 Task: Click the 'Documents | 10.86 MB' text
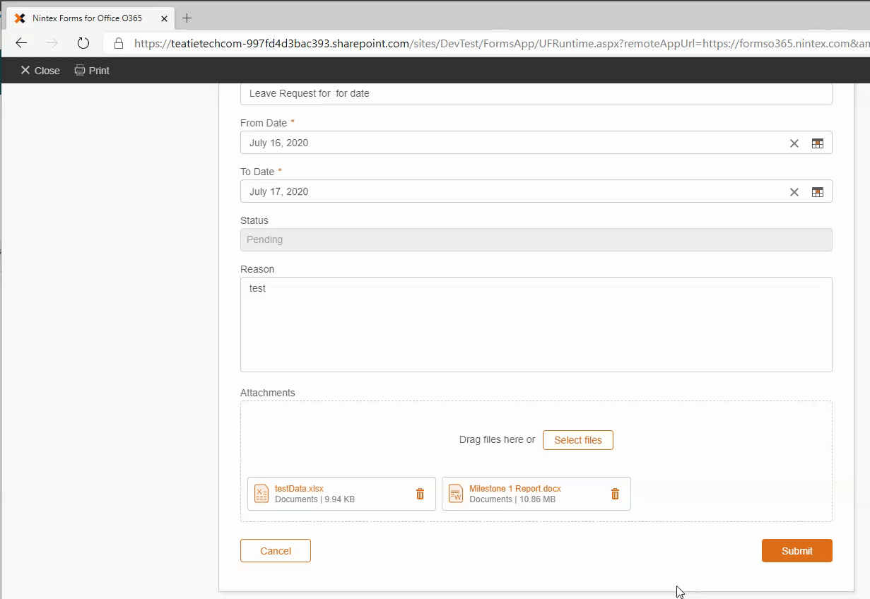512,499
